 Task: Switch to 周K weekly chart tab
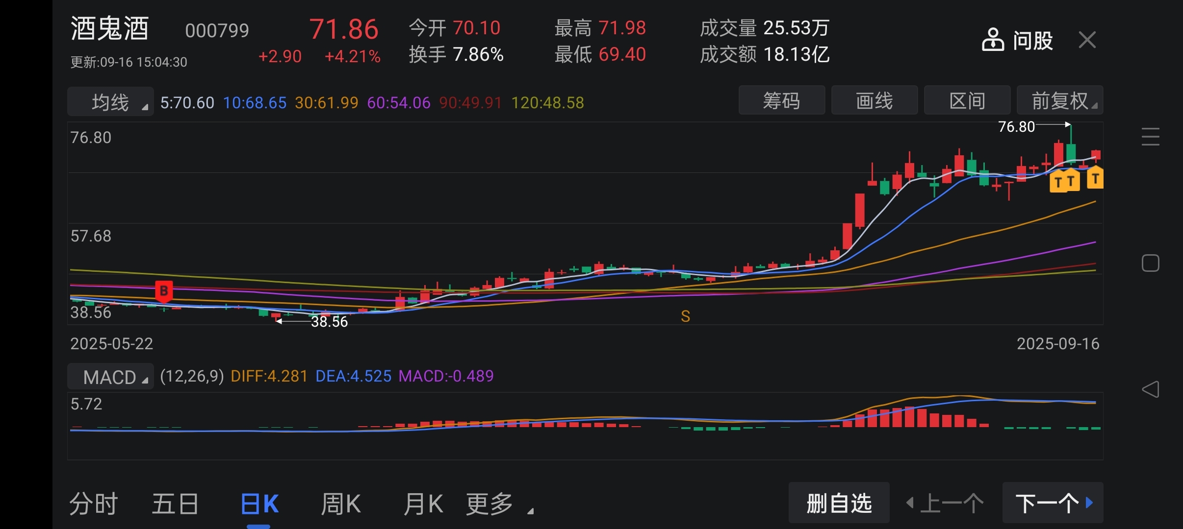tap(340, 504)
